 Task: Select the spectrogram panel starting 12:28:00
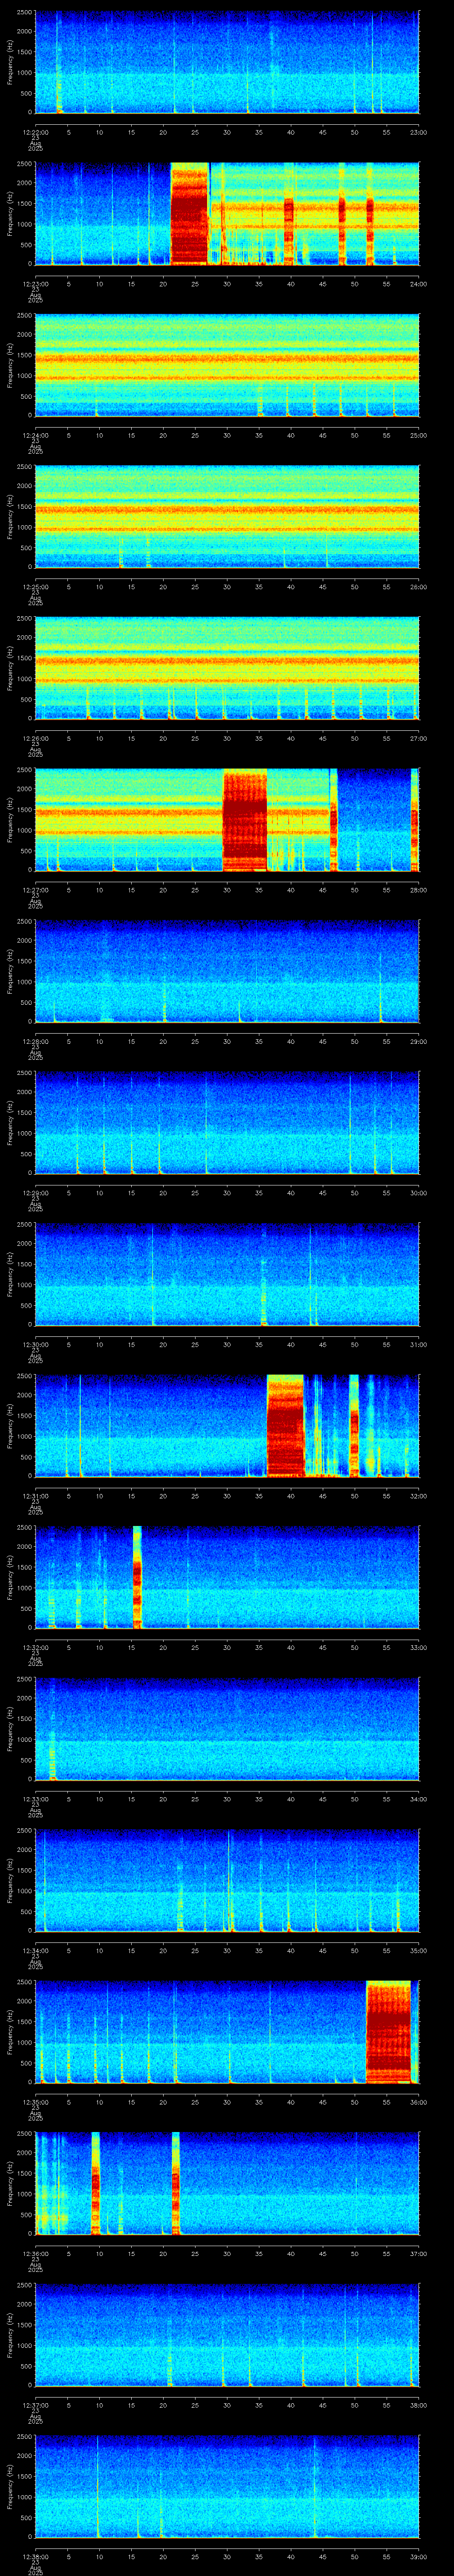227,971
